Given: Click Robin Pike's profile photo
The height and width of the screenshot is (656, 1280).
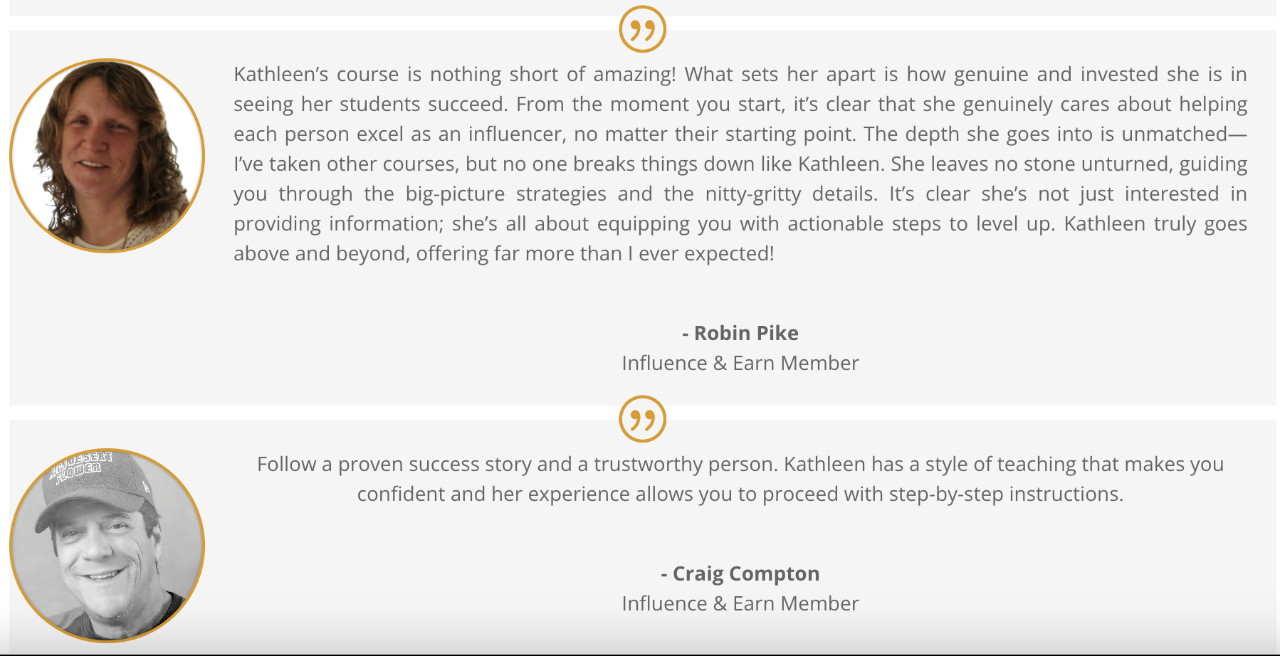Looking at the screenshot, I should pyautogui.click(x=107, y=156).
